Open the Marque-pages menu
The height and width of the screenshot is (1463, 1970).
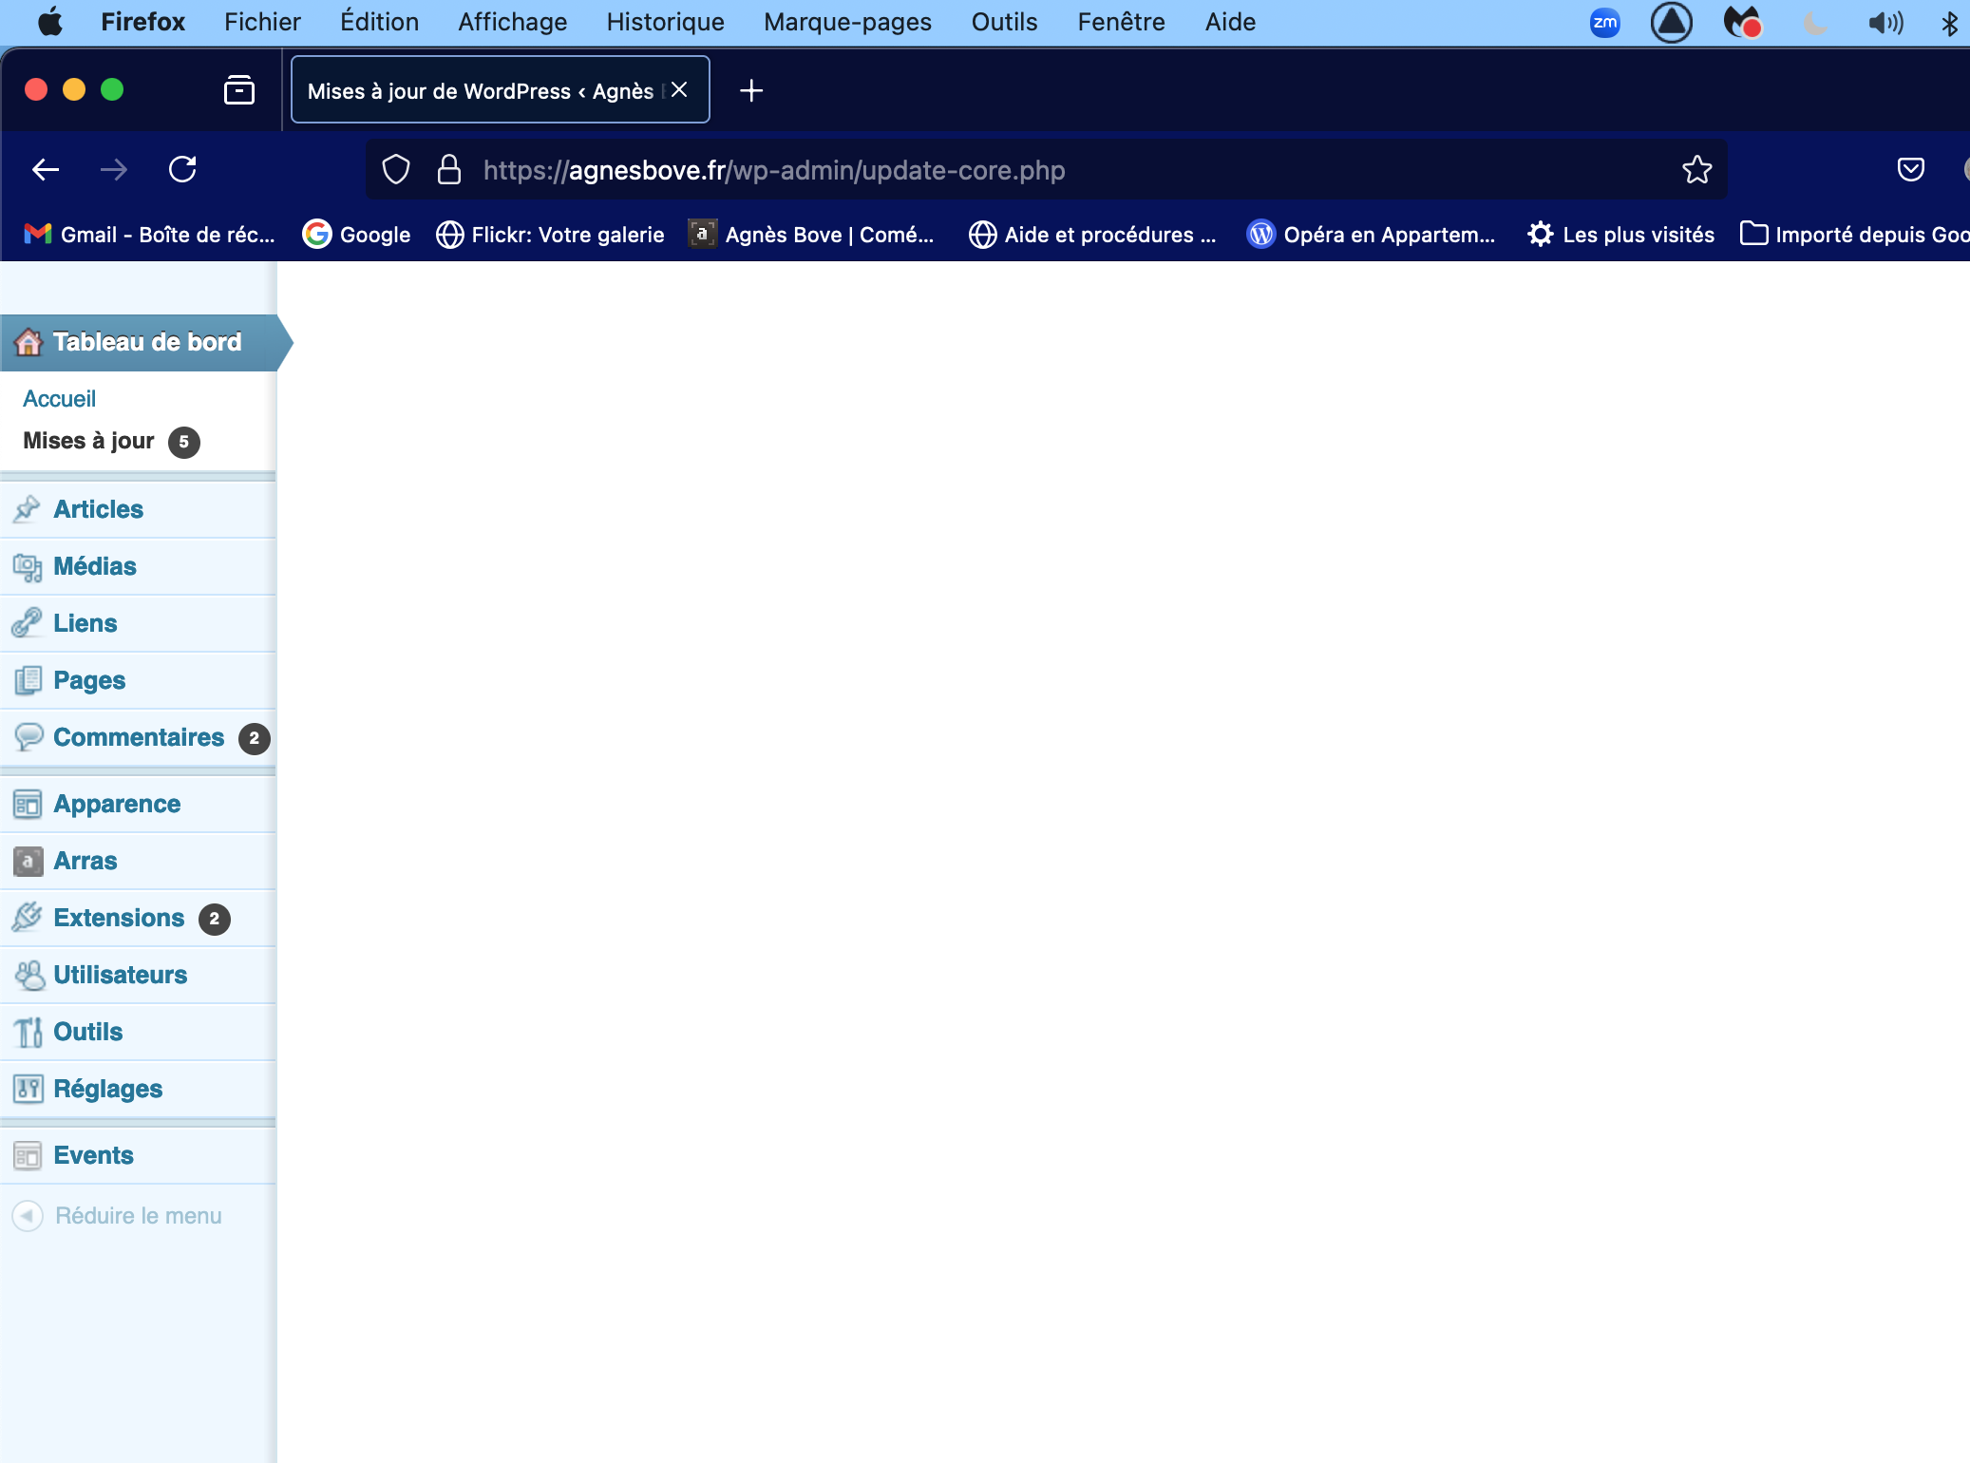(x=847, y=22)
